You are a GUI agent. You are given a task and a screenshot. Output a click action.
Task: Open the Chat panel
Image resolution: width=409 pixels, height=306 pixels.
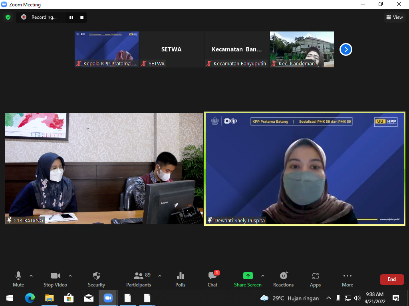click(x=212, y=279)
